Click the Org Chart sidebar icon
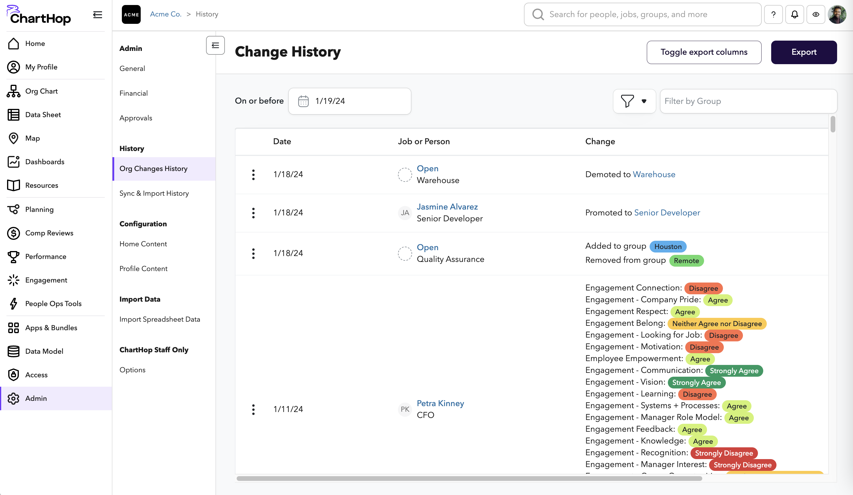This screenshot has height=495, width=853. click(x=14, y=91)
